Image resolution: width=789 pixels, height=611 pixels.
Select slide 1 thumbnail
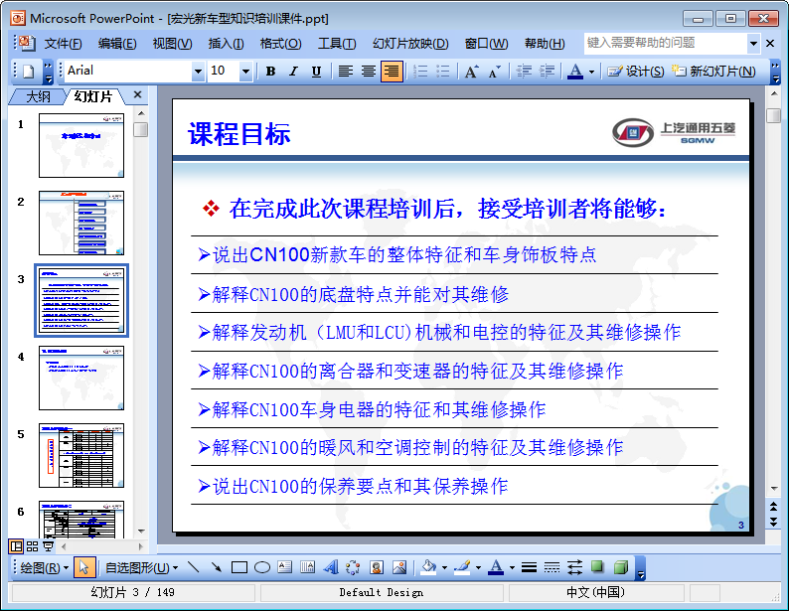click(x=81, y=145)
